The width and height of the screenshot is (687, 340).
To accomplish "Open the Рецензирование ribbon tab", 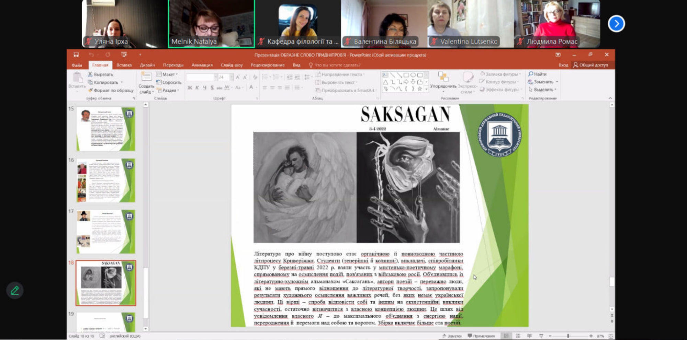I will 268,65.
